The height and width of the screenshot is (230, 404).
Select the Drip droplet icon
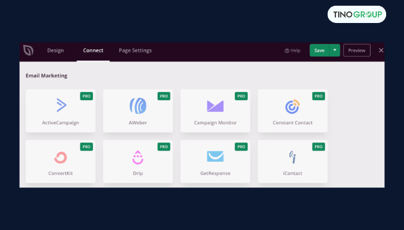[138, 157]
